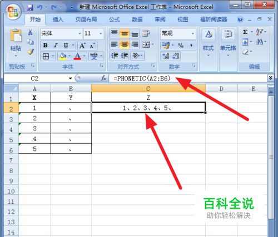Screen dimensions: 278x237
Task: Click the Office button orb
Action: [13, 12]
